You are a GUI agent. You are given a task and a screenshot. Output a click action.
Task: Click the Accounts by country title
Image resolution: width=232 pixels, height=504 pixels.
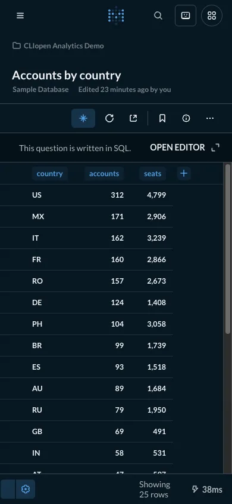pos(67,75)
